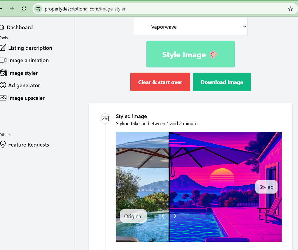Click the Image styler palette icon
Viewport: 298px width, 250px height.
click(3, 73)
